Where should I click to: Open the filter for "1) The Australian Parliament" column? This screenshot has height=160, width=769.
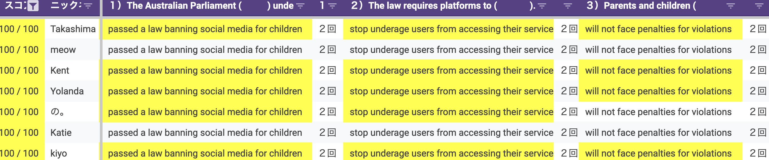click(x=300, y=6)
